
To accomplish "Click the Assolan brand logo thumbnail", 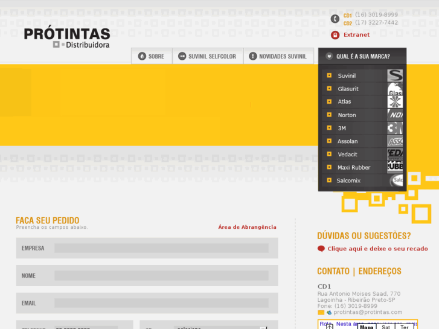I will coord(395,141).
